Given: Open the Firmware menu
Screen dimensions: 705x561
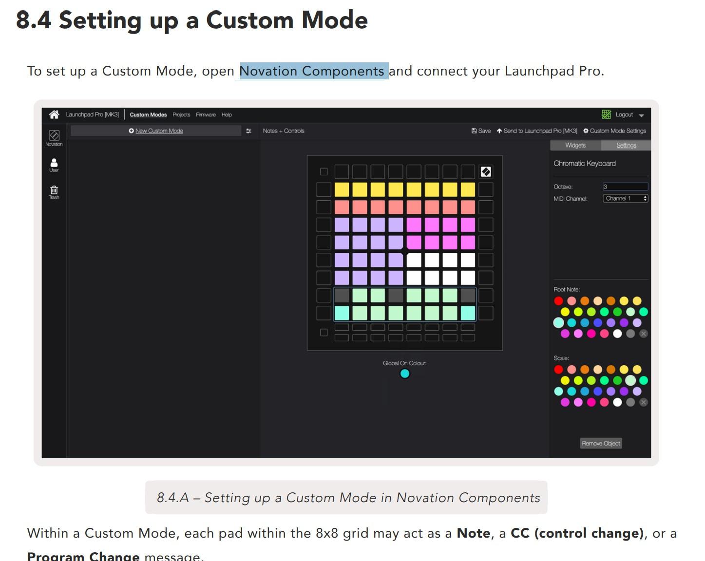Looking at the screenshot, I should point(206,115).
